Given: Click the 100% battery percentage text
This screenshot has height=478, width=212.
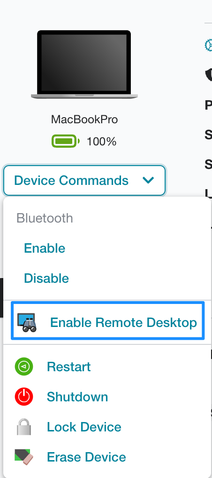Looking at the screenshot, I should (x=101, y=142).
